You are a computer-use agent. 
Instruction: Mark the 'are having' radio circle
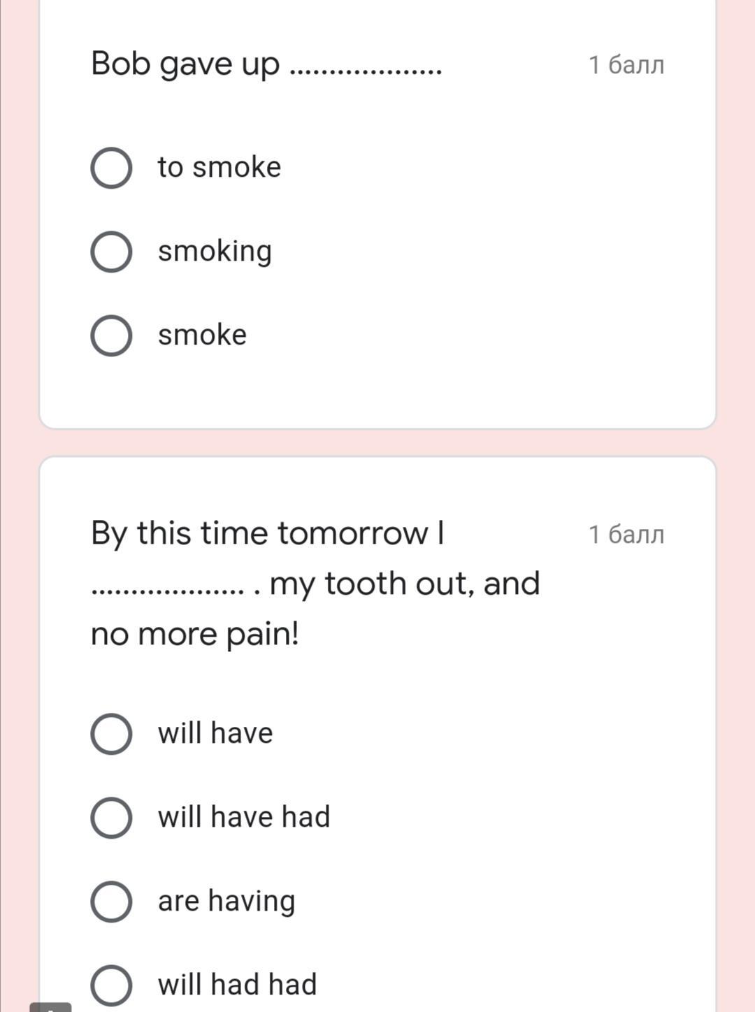tap(111, 902)
